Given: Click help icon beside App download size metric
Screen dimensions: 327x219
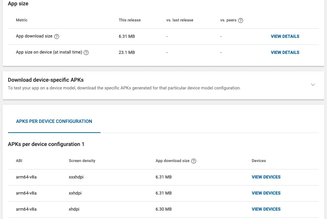Looking at the screenshot, I should click(57, 36).
